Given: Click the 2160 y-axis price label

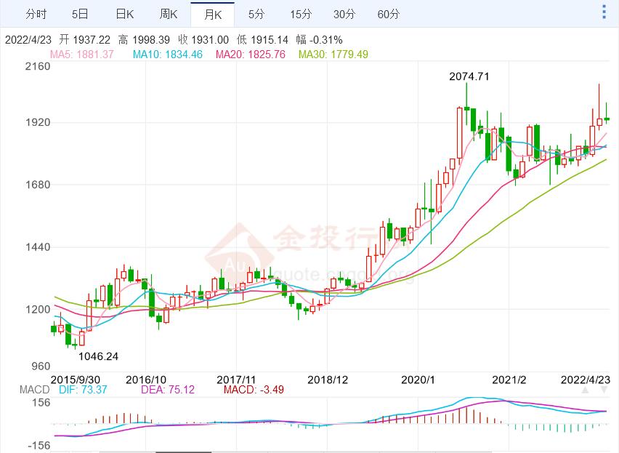Looking at the screenshot, I should point(38,66).
